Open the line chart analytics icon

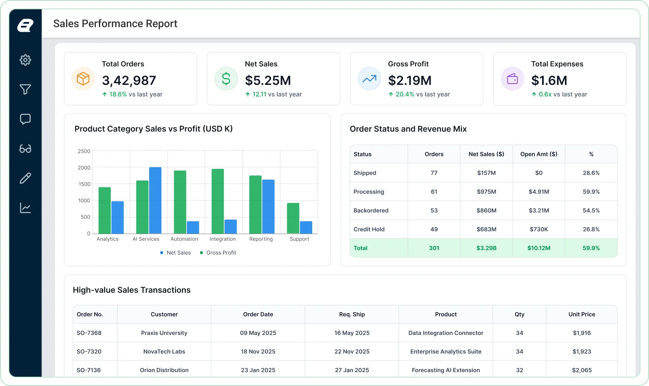click(x=25, y=208)
